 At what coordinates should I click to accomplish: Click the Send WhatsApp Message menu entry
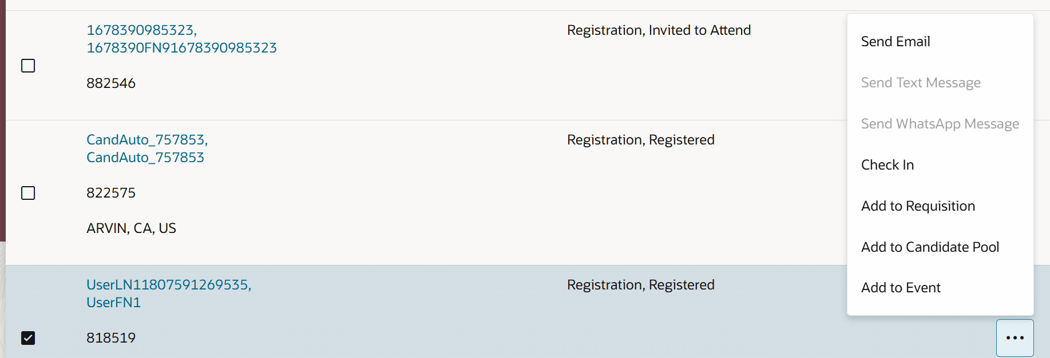tap(940, 123)
